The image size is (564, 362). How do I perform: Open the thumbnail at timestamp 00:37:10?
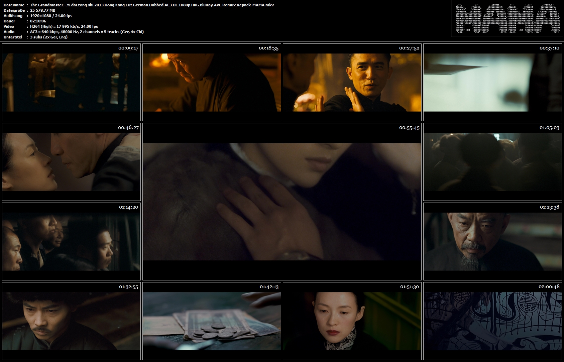pos(492,82)
